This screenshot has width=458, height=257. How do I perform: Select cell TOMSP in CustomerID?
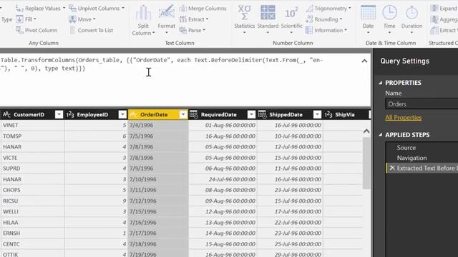point(32,136)
